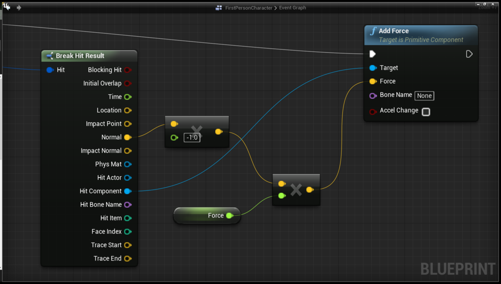Click the Add Force execution output pin
This screenshot has width=501, height=284.
469,54
